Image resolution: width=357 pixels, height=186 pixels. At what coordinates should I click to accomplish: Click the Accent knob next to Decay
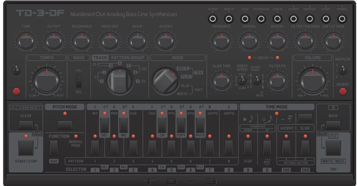click(165, 42)
